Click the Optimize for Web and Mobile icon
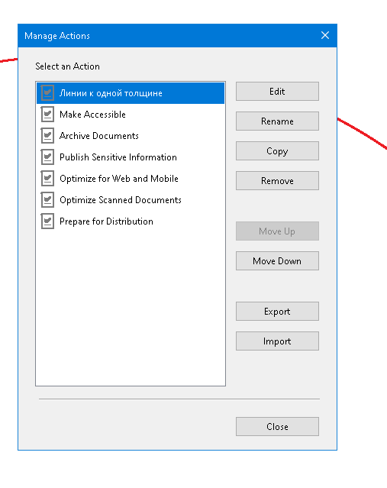387x488 pixels. click(x=47, y=179)
